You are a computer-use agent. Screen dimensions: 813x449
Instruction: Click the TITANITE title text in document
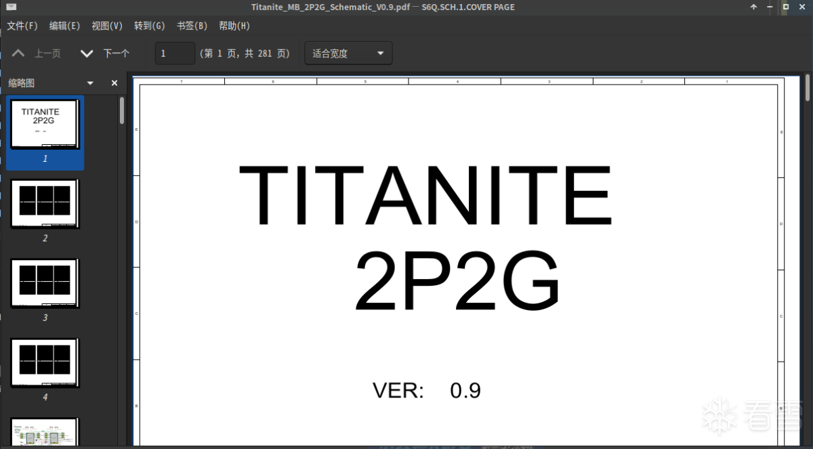(425, 196)
